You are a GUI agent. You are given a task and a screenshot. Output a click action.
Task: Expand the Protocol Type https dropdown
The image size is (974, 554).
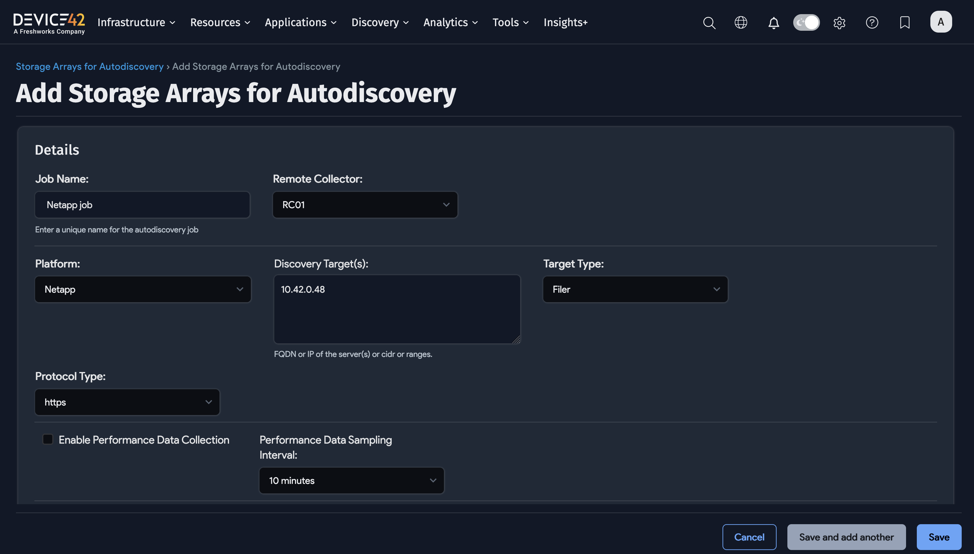pyautogui.click(x=127, y=402)
